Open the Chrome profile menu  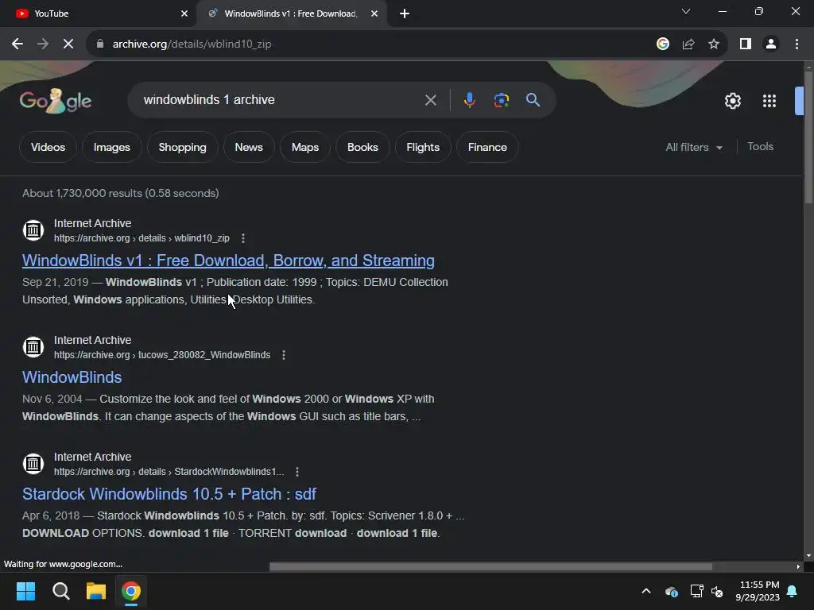[771, 44]
